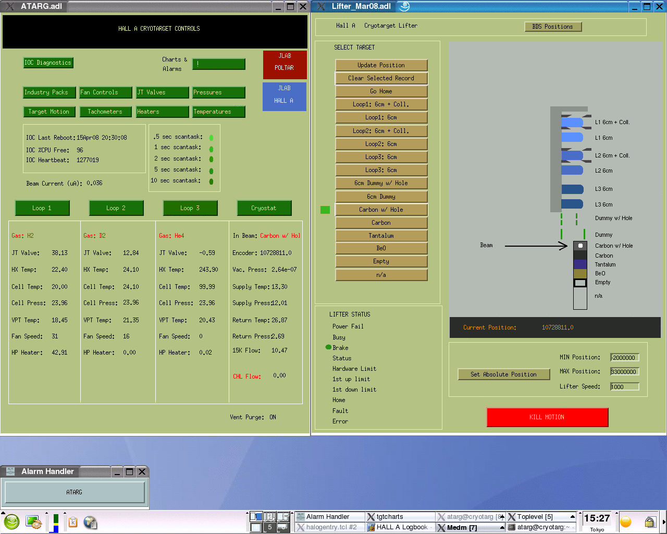667x534 pixels.
Task: Expand the Toplevel [5] taskbar group arrow
Action: click(x=573, y=517)
